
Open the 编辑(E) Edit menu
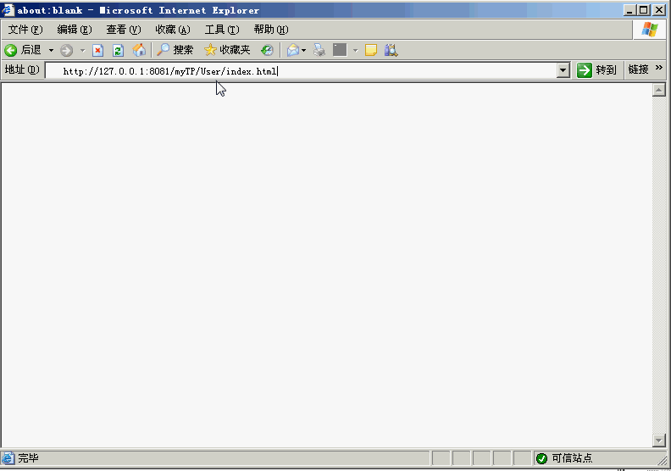[x=75, y=30]
